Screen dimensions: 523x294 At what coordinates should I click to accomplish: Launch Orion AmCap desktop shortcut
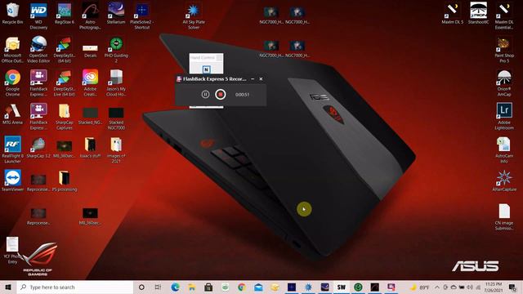504,82
